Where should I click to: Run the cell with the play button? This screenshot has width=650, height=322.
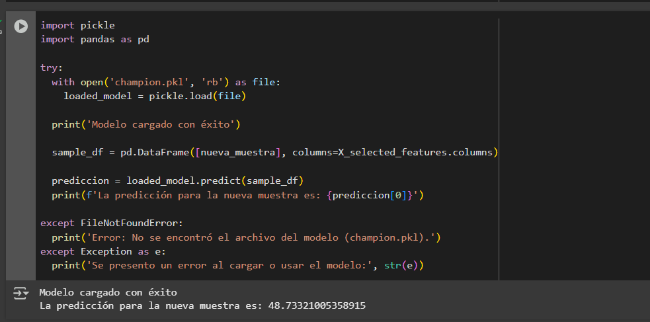tap(20, 26)
